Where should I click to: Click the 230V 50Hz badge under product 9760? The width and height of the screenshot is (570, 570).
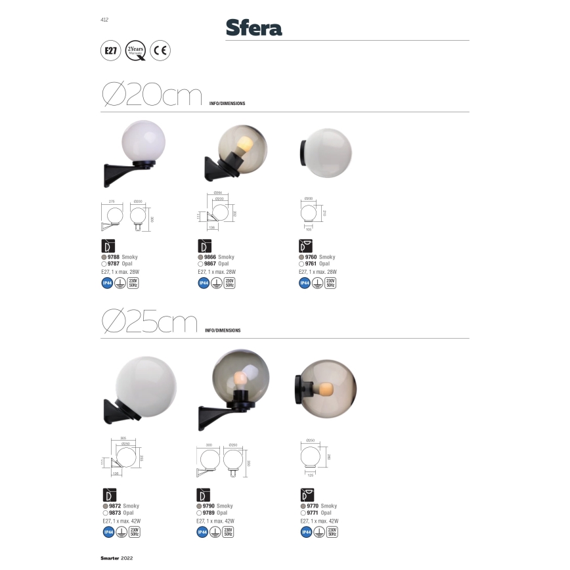click(x=330, y=284)
